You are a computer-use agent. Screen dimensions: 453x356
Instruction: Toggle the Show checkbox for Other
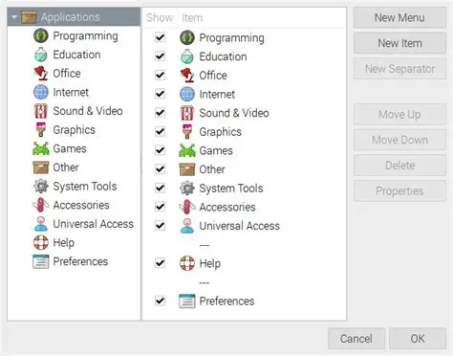(x=160, y=169)
